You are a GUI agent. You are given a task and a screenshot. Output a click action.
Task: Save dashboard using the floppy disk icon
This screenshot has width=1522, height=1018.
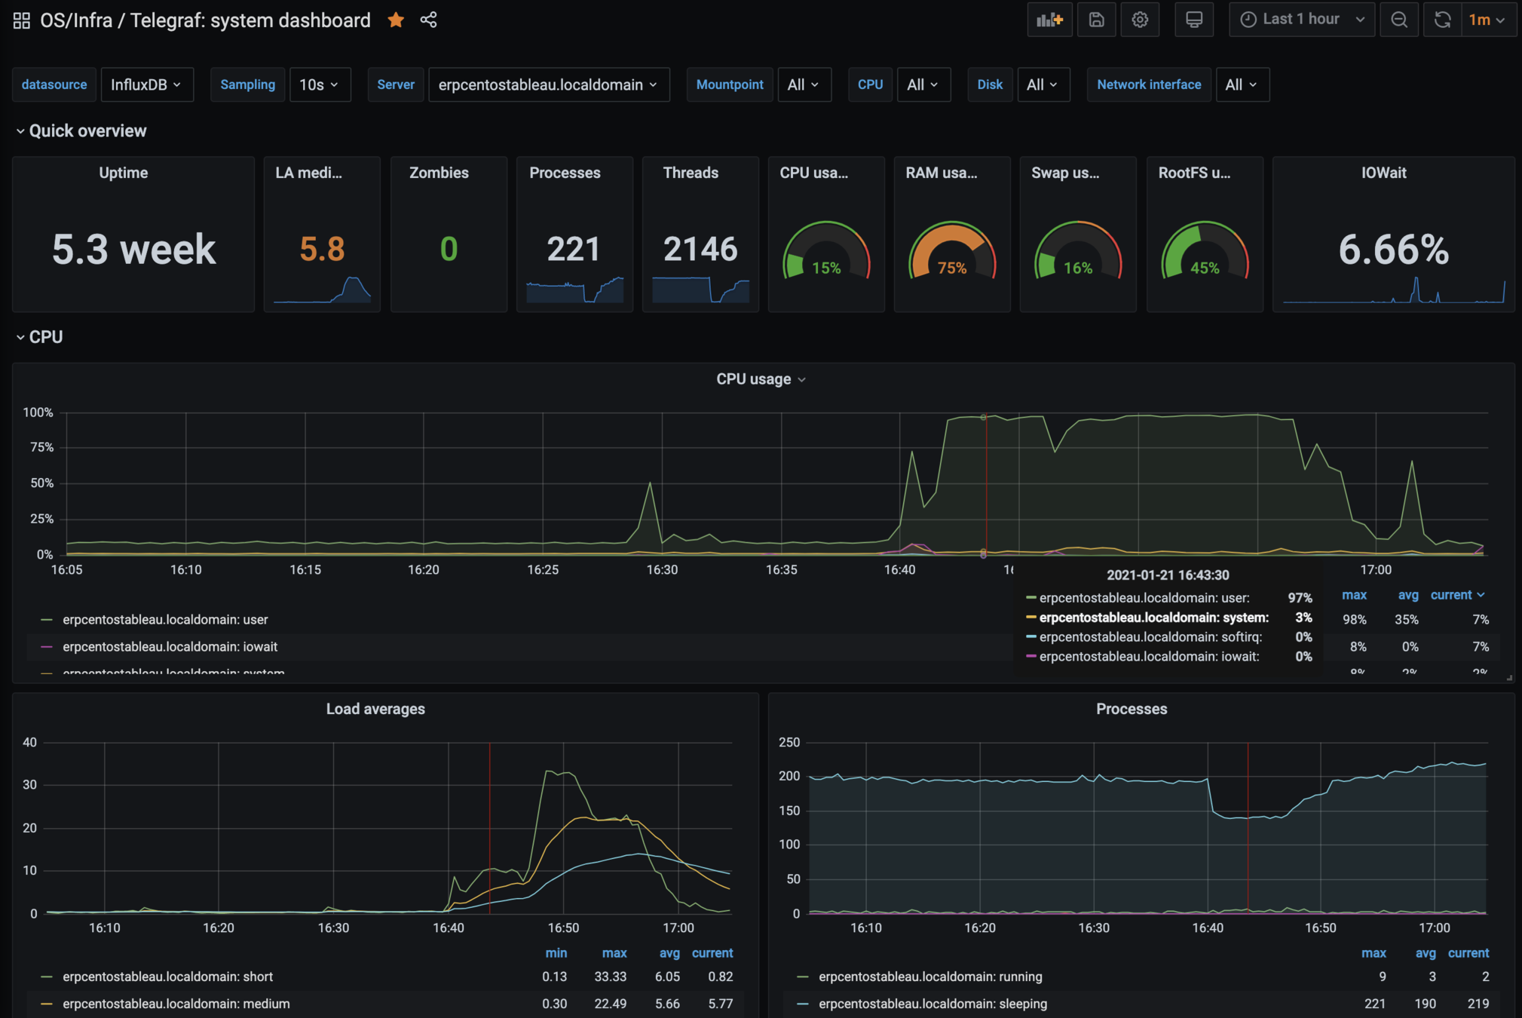(x=1096, y=20)
